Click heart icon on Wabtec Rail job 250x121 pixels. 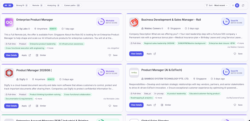tap(235, 54)
